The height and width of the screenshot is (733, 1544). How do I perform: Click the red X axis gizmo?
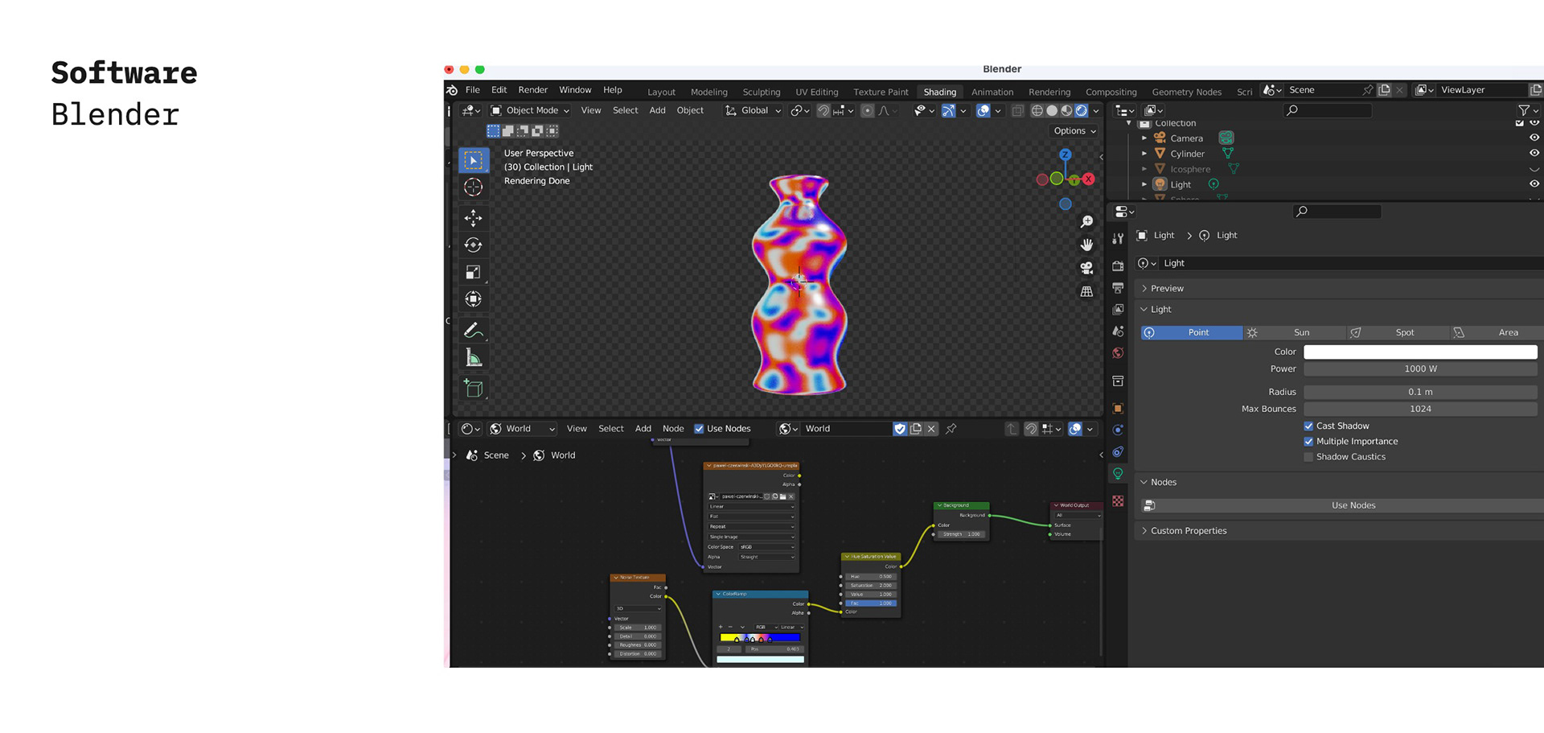coord(1088,179)
